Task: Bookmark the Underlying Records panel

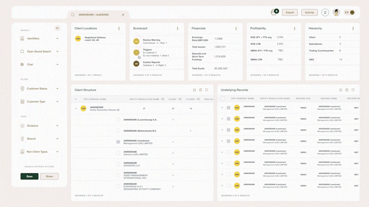Action: [x=341, y=90]
